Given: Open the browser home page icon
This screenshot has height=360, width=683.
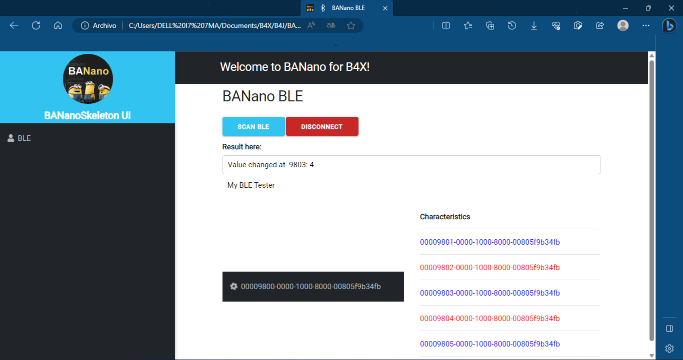Looking at the screenshot, I should point(58,25).
